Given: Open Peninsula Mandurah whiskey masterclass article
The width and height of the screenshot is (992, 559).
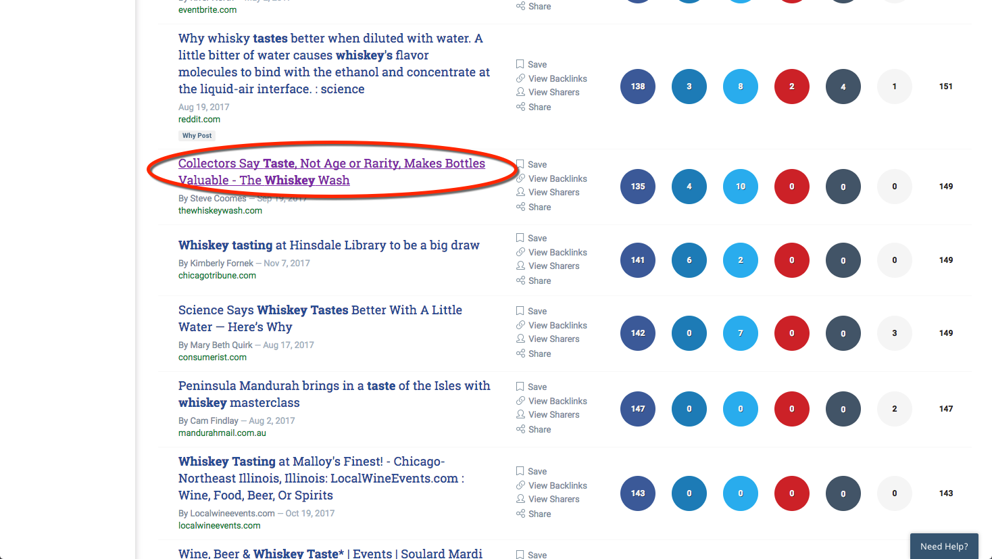Looking at the screenshot, I should [x=334, y=394].
